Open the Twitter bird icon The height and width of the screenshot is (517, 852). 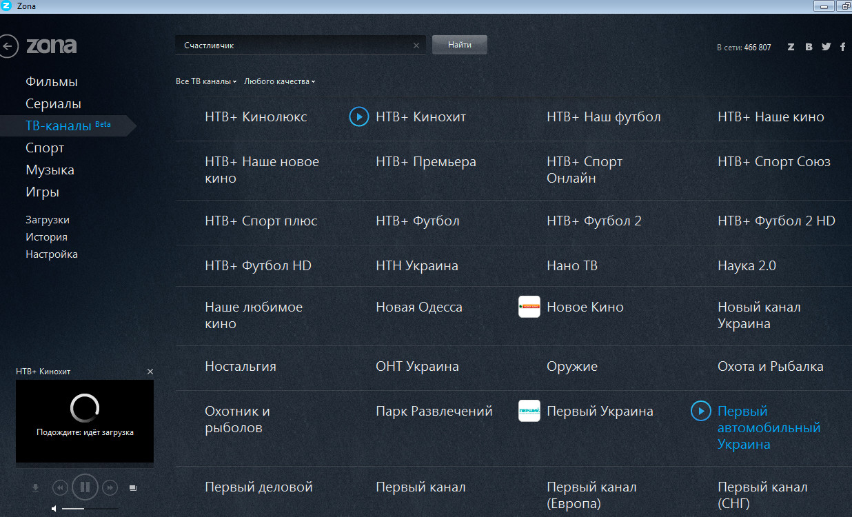click(826, 47)
